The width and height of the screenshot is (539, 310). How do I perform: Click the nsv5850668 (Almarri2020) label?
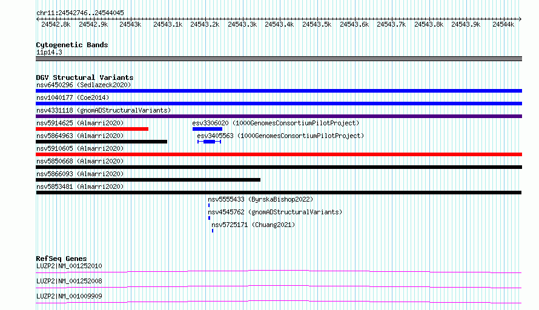coord(80,161)
